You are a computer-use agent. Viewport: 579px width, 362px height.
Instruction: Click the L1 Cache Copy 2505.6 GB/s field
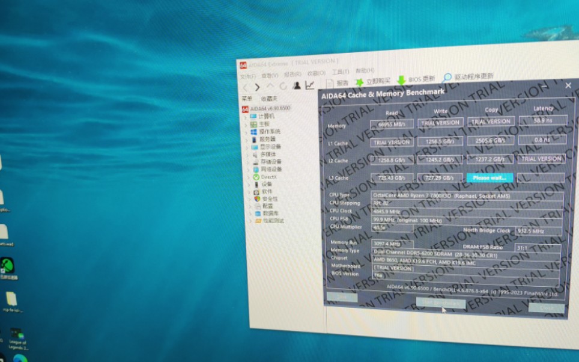(x=490, y=140)
